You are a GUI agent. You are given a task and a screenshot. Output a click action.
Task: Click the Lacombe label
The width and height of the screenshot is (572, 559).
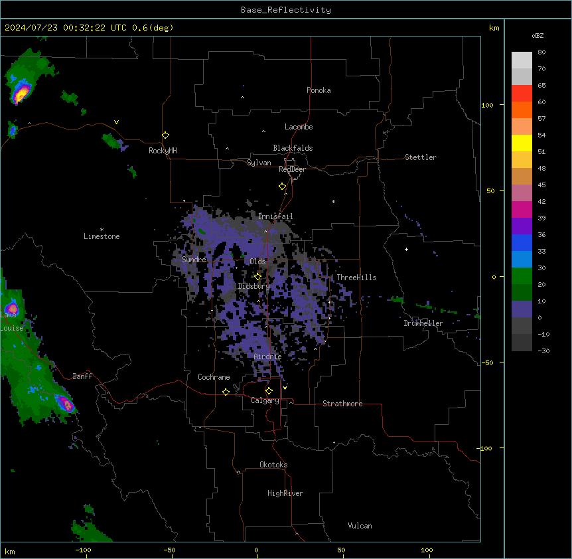tap(299, 127)
